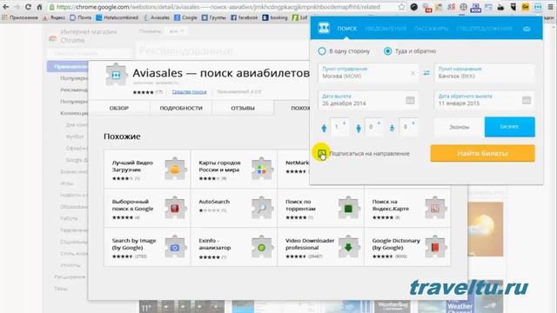This screenshot has height=313, width=557.
Task: Open the ПОДРОБНОСТИ tab
Action: click(x=181, y=108)
